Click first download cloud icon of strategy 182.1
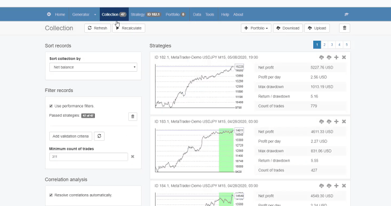This screenshot has height=206, width=391. point(321,57)
